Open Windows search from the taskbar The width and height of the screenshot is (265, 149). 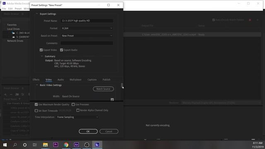point(15,145)
